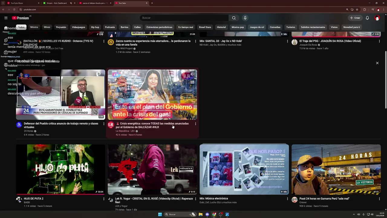Open 24 Horas channel avatar
Viewport: 387px width, 218px height.
point(19,125)
